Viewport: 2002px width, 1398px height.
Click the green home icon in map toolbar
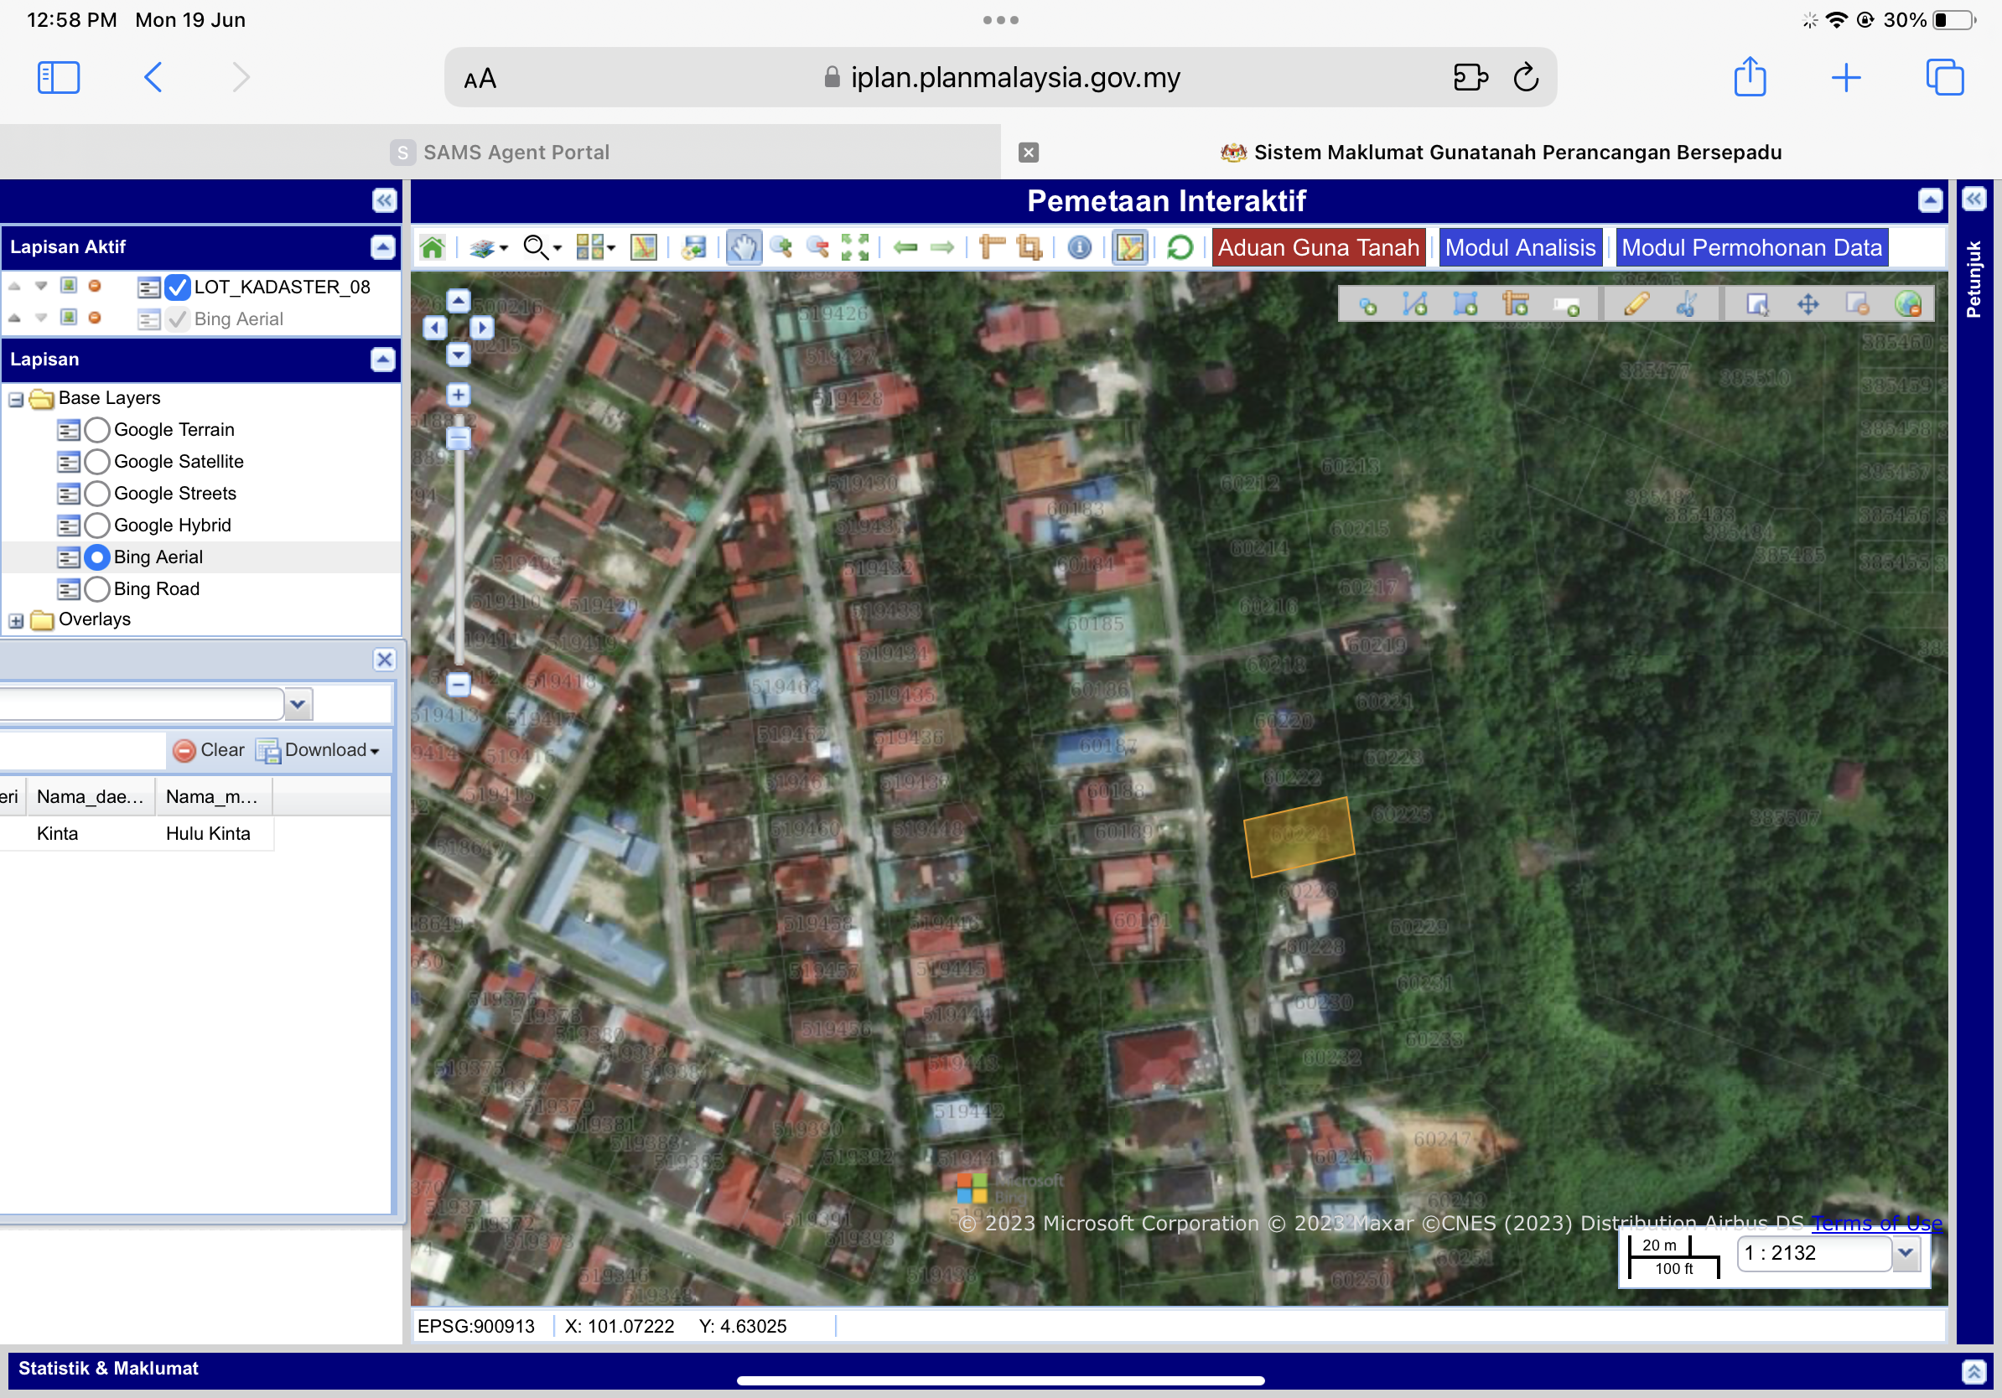click(x=433, y=248)
